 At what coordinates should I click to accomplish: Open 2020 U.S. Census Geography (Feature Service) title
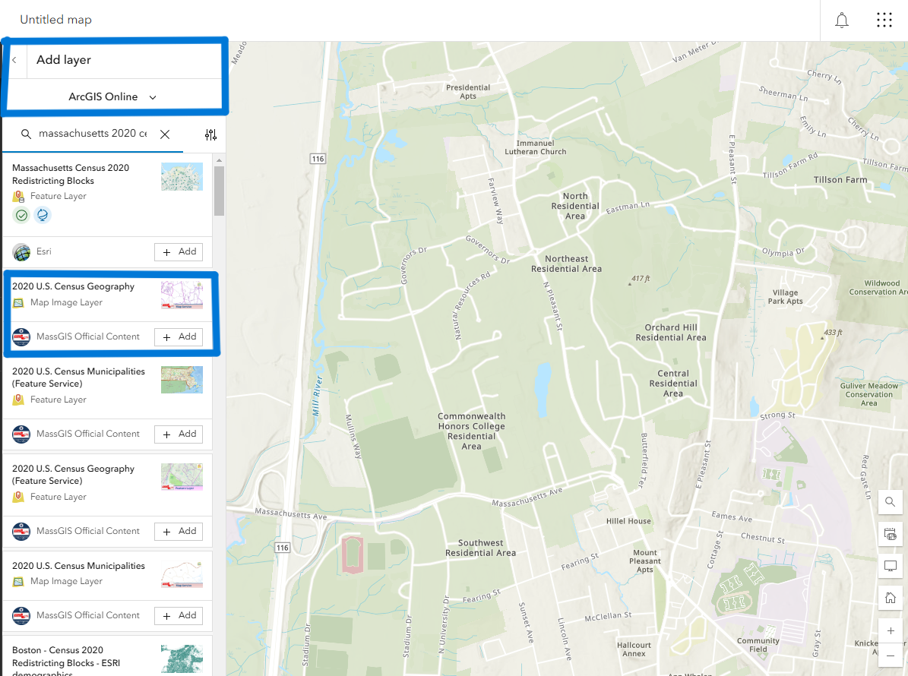coord(74,475)
